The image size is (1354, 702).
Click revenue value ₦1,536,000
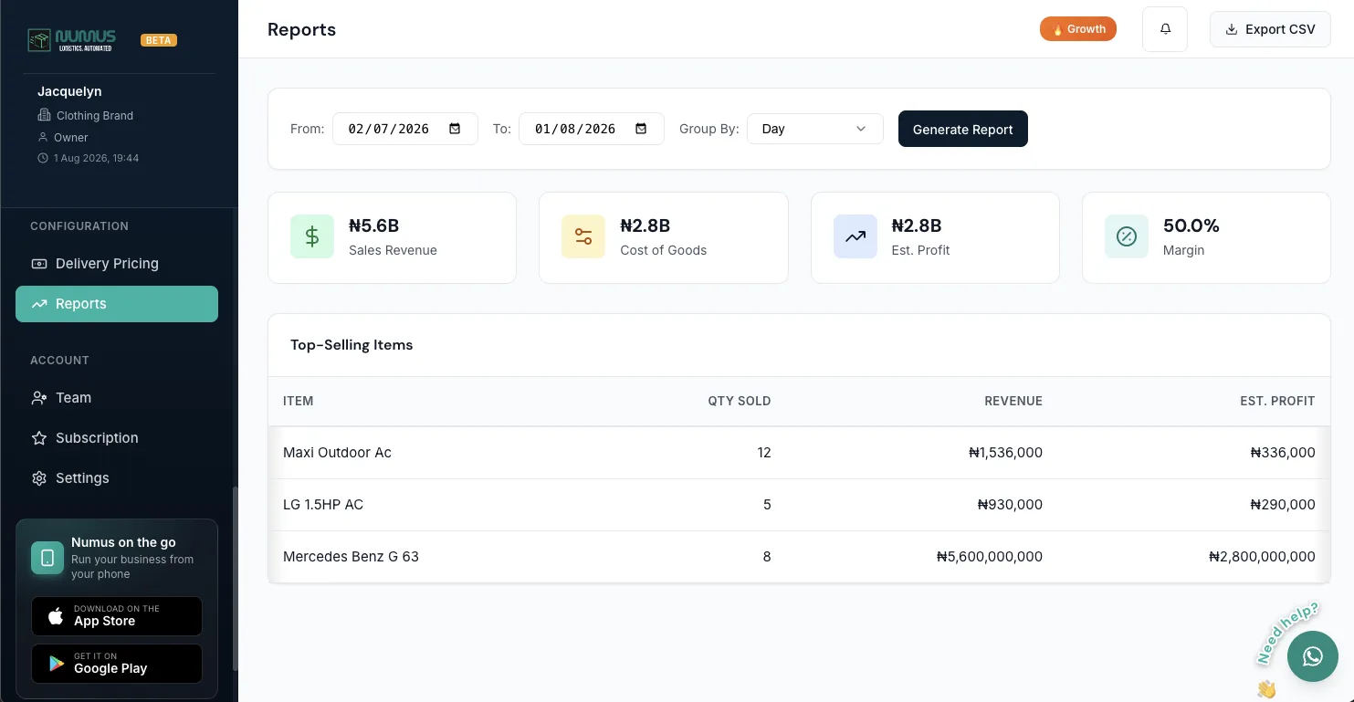tap(1006, 453)
